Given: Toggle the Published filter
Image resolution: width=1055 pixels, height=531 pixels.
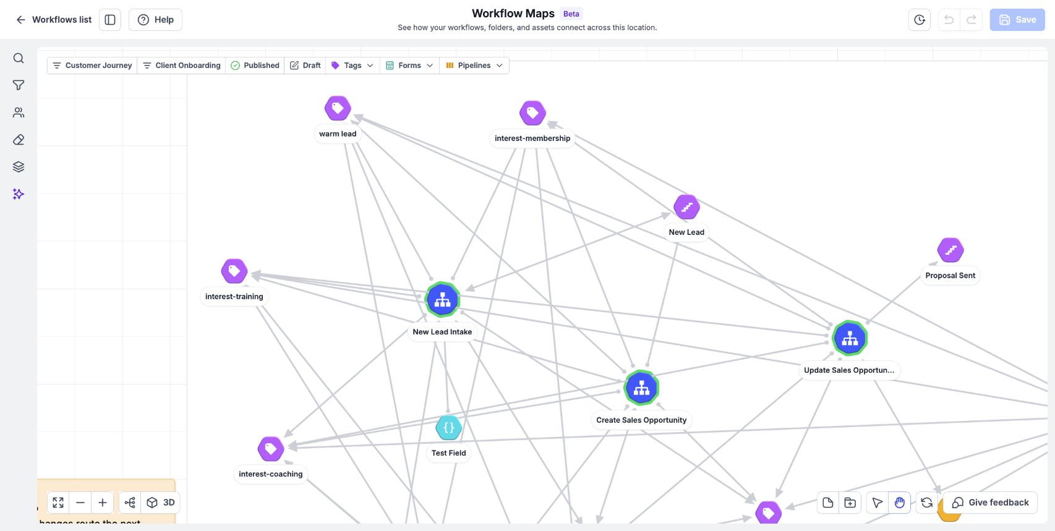Looking at the screenshot, I should (255, 66).
